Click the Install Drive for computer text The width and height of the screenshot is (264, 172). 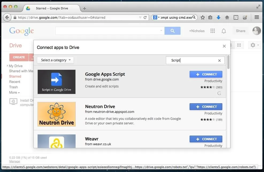point(27,102)
